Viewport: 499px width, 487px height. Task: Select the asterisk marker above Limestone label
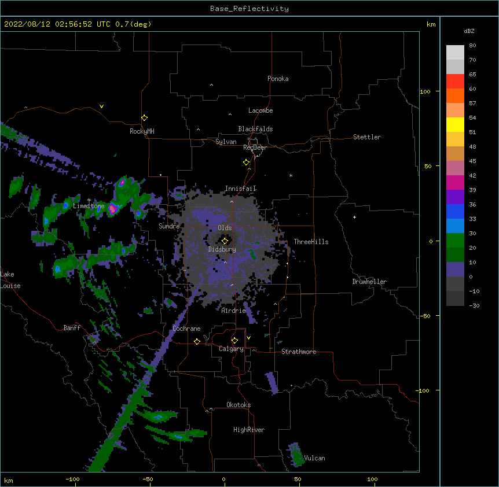tap(89, 200)
